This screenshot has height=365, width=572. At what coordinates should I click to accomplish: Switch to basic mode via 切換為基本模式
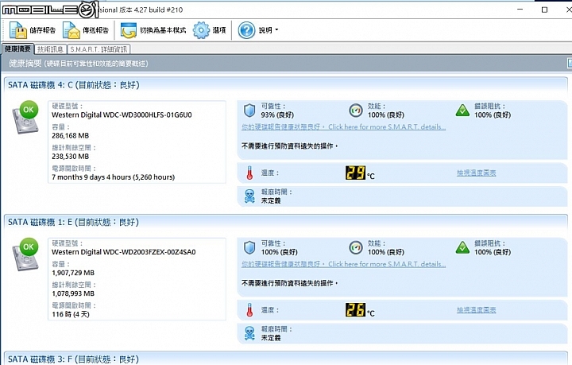153,30
